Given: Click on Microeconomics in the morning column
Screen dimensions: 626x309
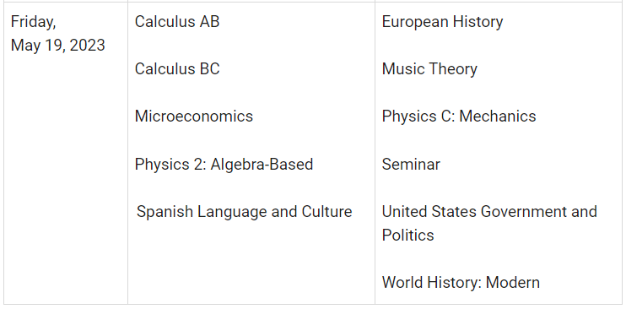Looking at the screenshot, I should [x=194, y=117].
